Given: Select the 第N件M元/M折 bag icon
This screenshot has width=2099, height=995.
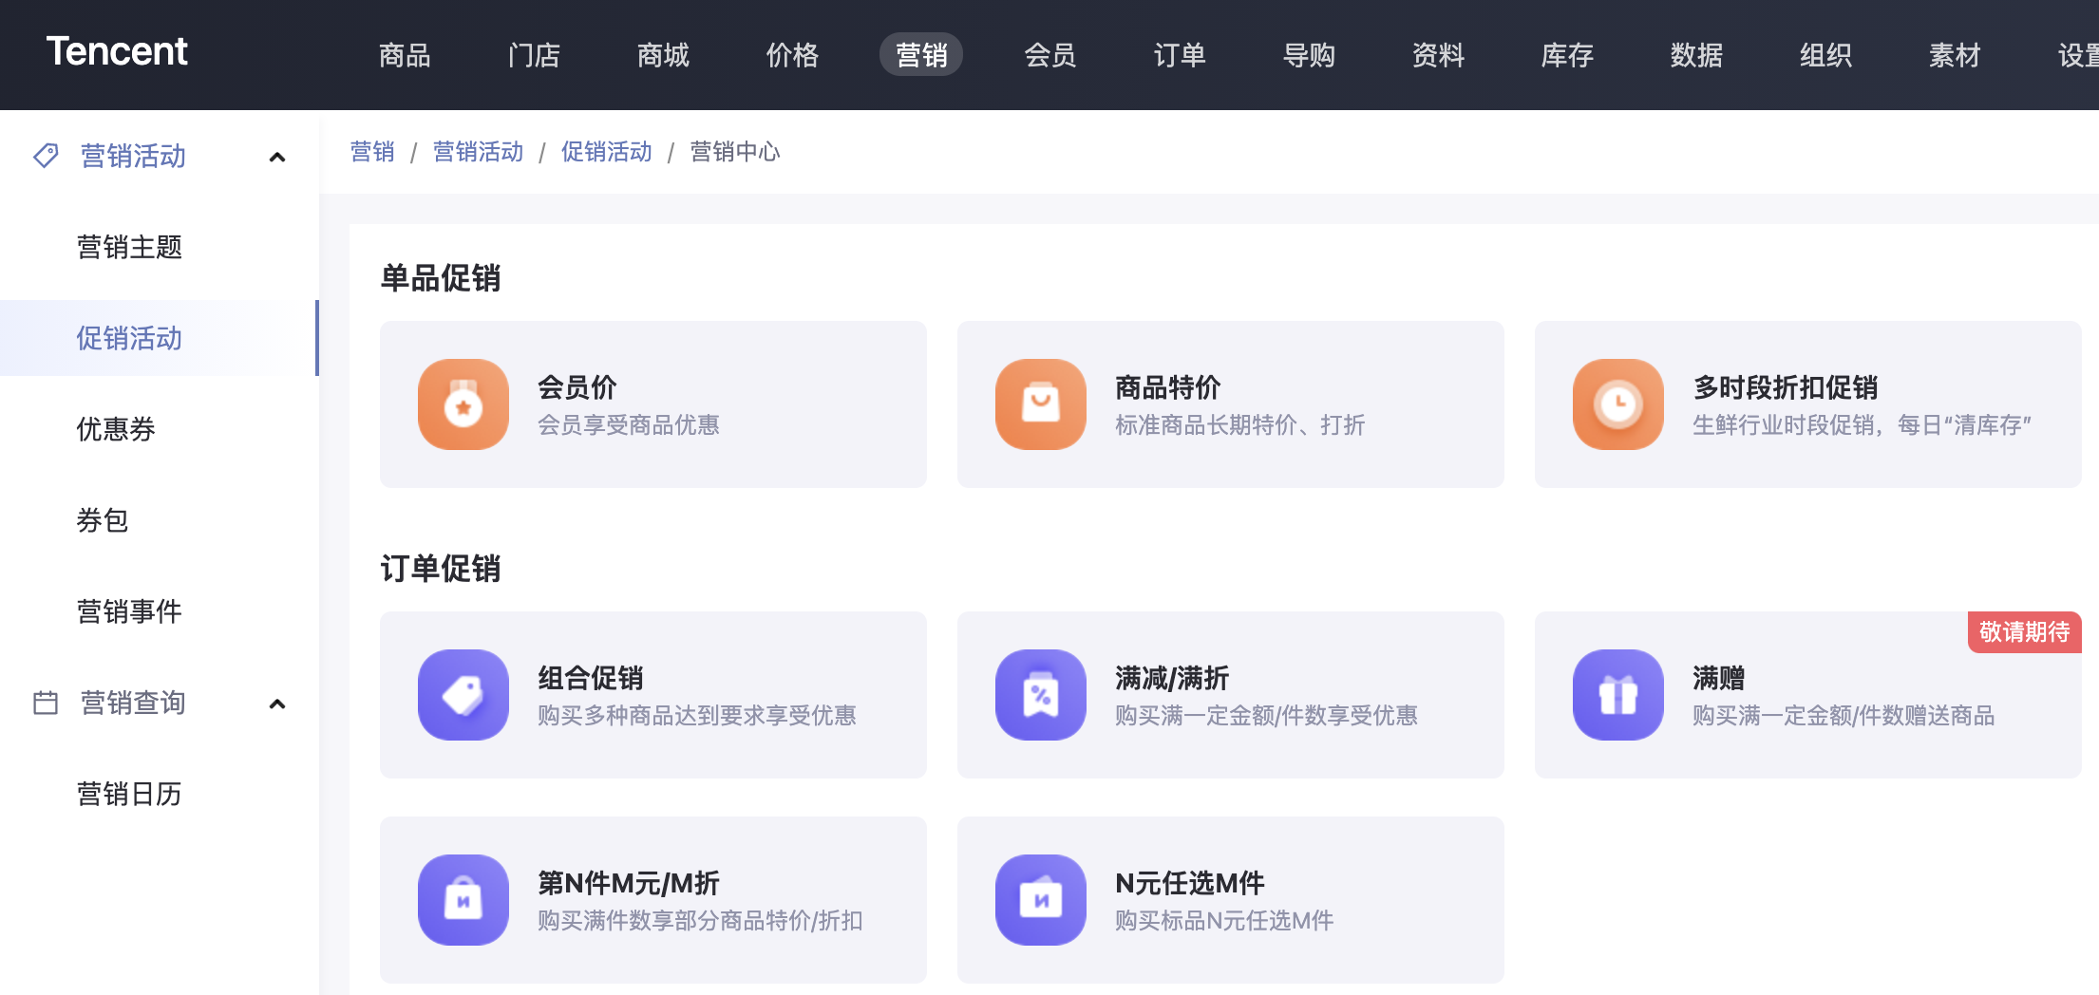Looking at the screenshot, I should pyautogui.click(x=463, y=900).
